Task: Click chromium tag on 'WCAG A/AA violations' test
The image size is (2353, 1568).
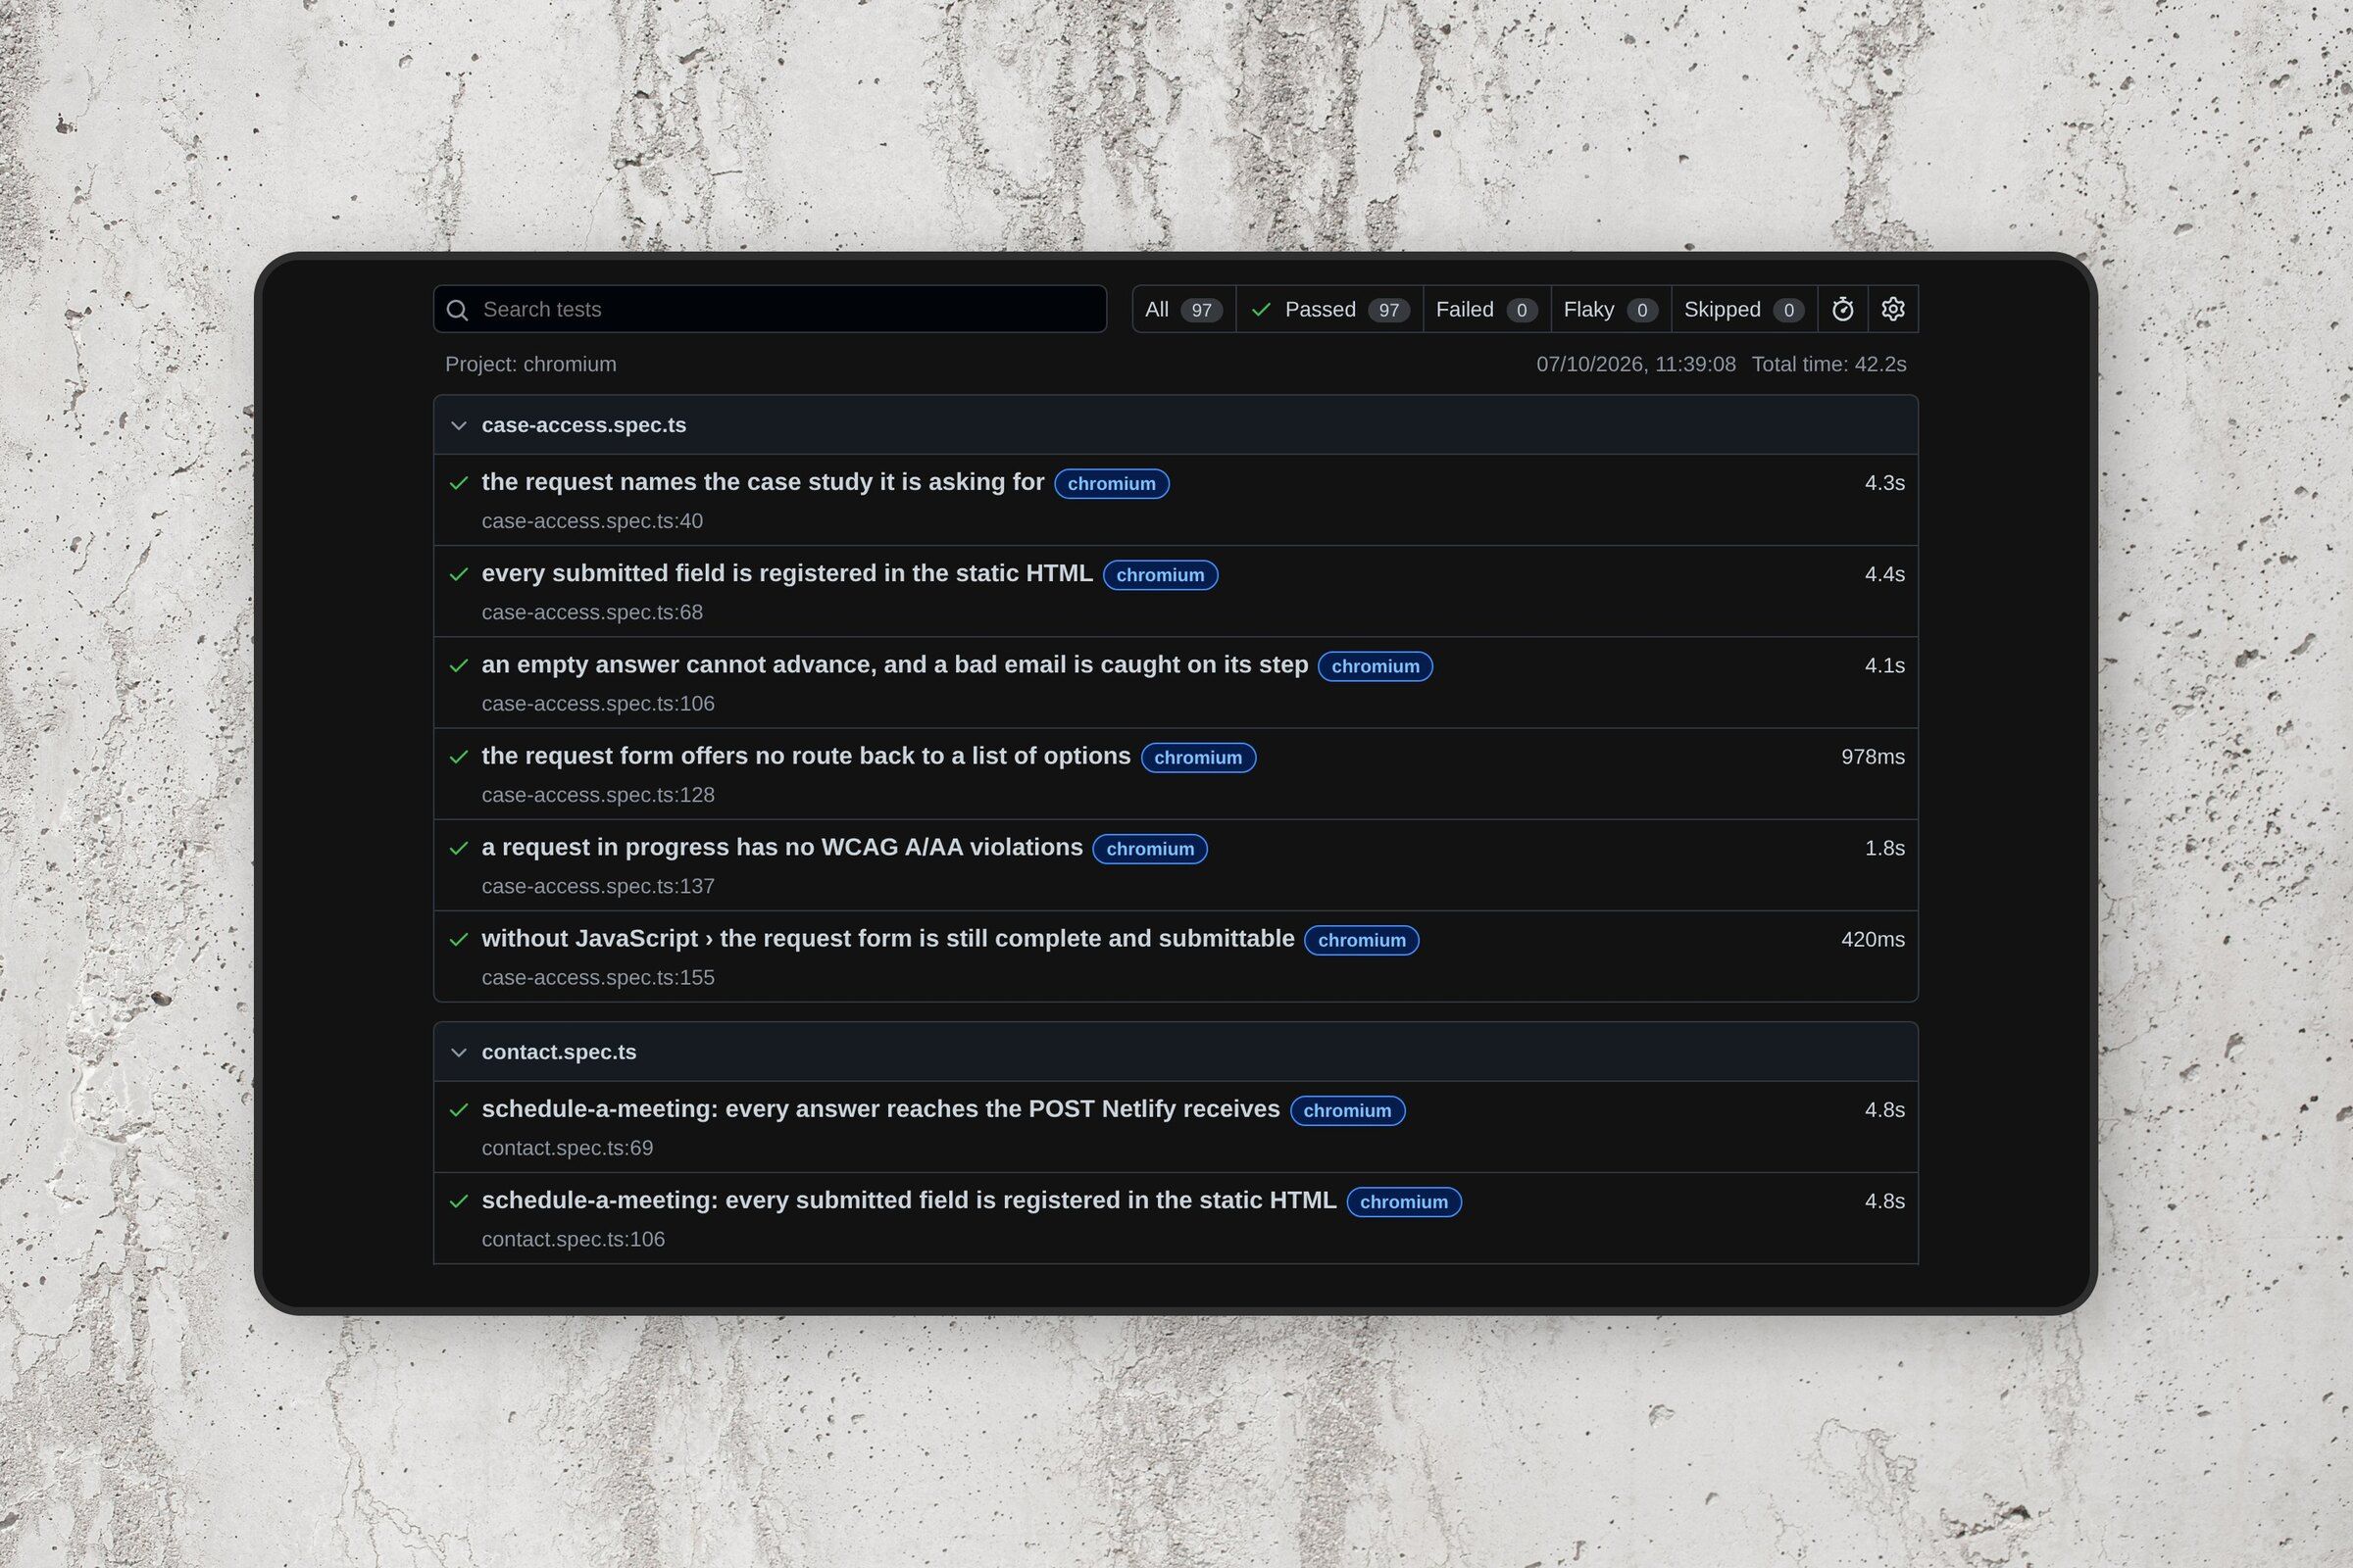Action: tap(1149, 849)
